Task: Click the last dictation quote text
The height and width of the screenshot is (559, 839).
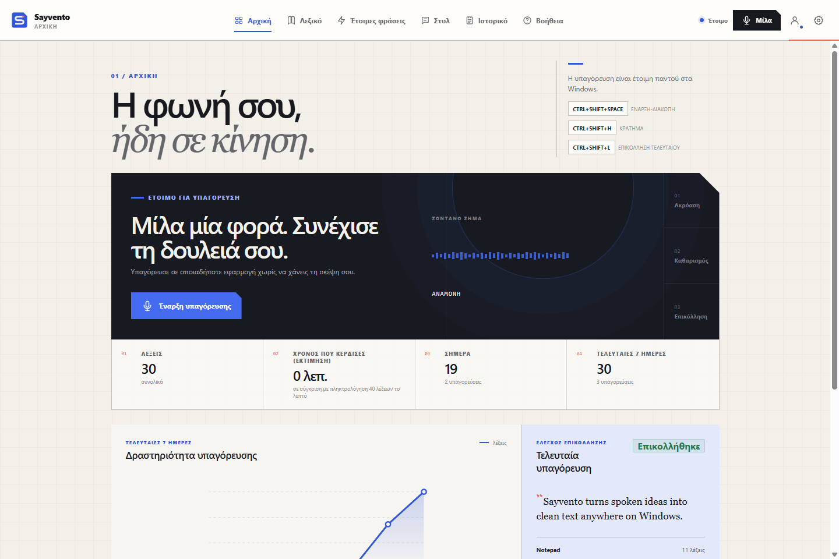Action: click(x=612, y=509)
